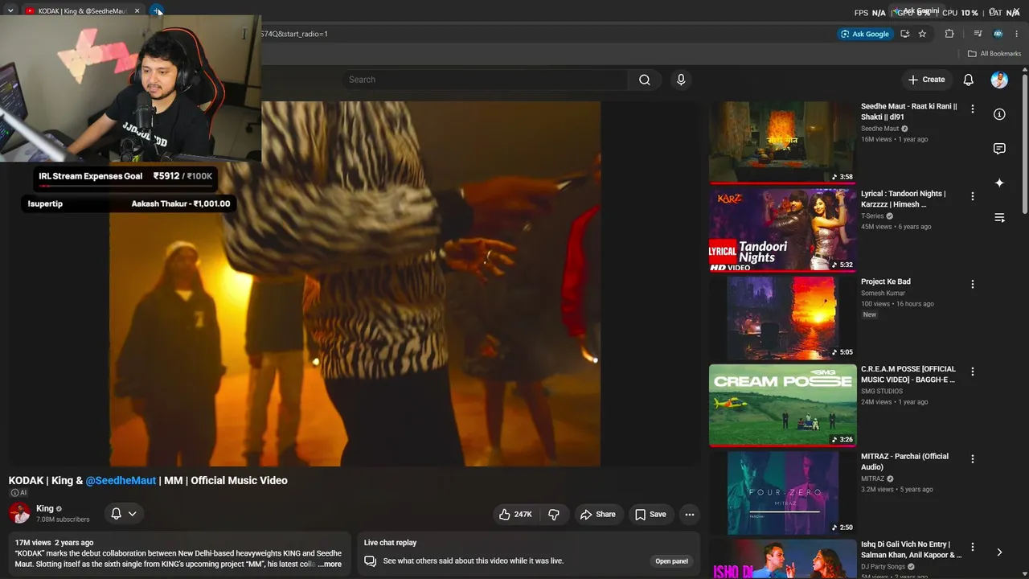The height and width of the screenshot is (579, 1029).
Task: Save the video to a playlist
Action: [651, 515]
